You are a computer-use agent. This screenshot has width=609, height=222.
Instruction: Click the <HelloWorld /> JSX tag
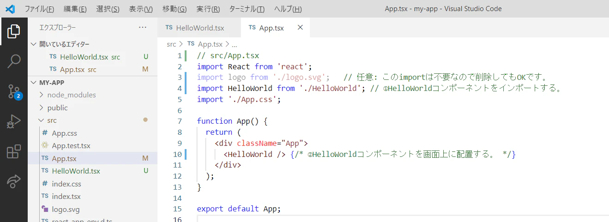click(254, 154)
